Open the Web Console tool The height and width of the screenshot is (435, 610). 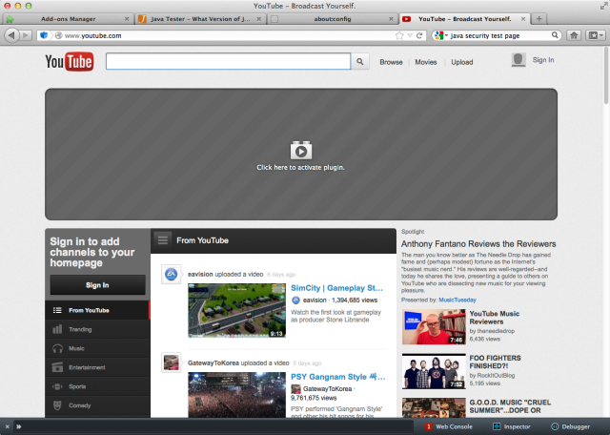pos(448,426)
